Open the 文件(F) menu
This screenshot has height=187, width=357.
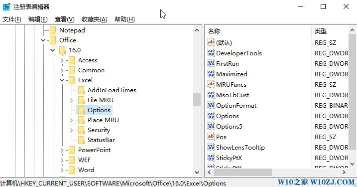tap(12, 19)
